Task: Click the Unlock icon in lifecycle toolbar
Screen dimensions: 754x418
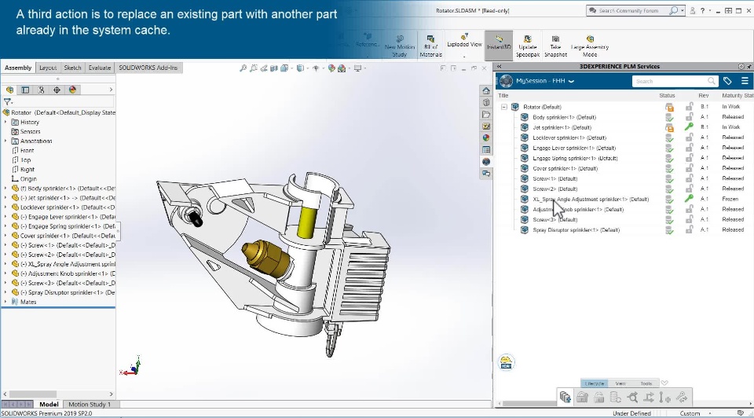Action: click(598, 398)
